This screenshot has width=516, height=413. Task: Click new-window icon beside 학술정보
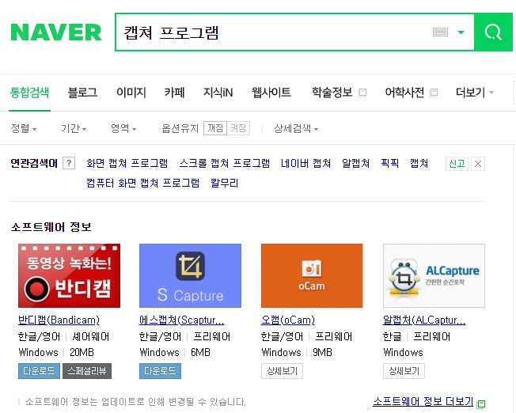[362, 93]
